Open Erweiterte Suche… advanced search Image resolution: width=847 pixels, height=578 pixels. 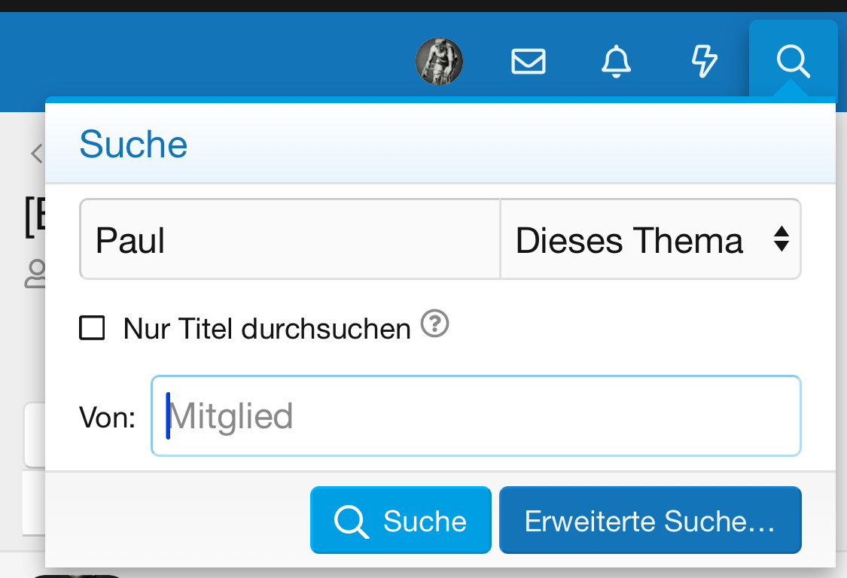[x=650, y=521]
